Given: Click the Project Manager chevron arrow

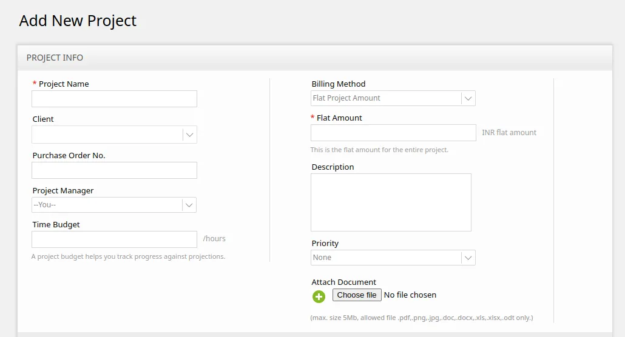Looking at the screenshot, I should (x=189, y=205).
